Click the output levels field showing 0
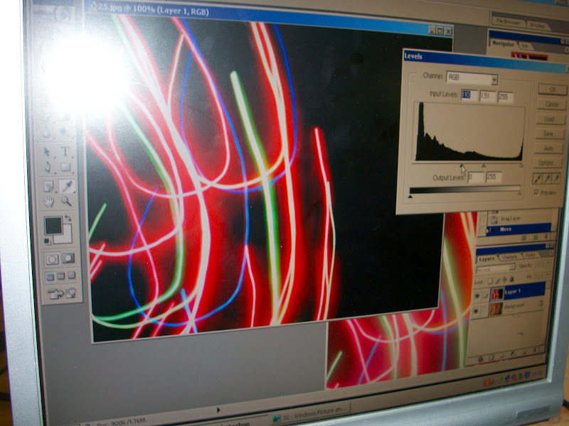 pyautogui.click(x=476, y=177)
